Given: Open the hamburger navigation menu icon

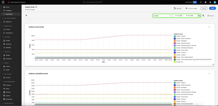Looking at the screenshot, I should point(3,2).
